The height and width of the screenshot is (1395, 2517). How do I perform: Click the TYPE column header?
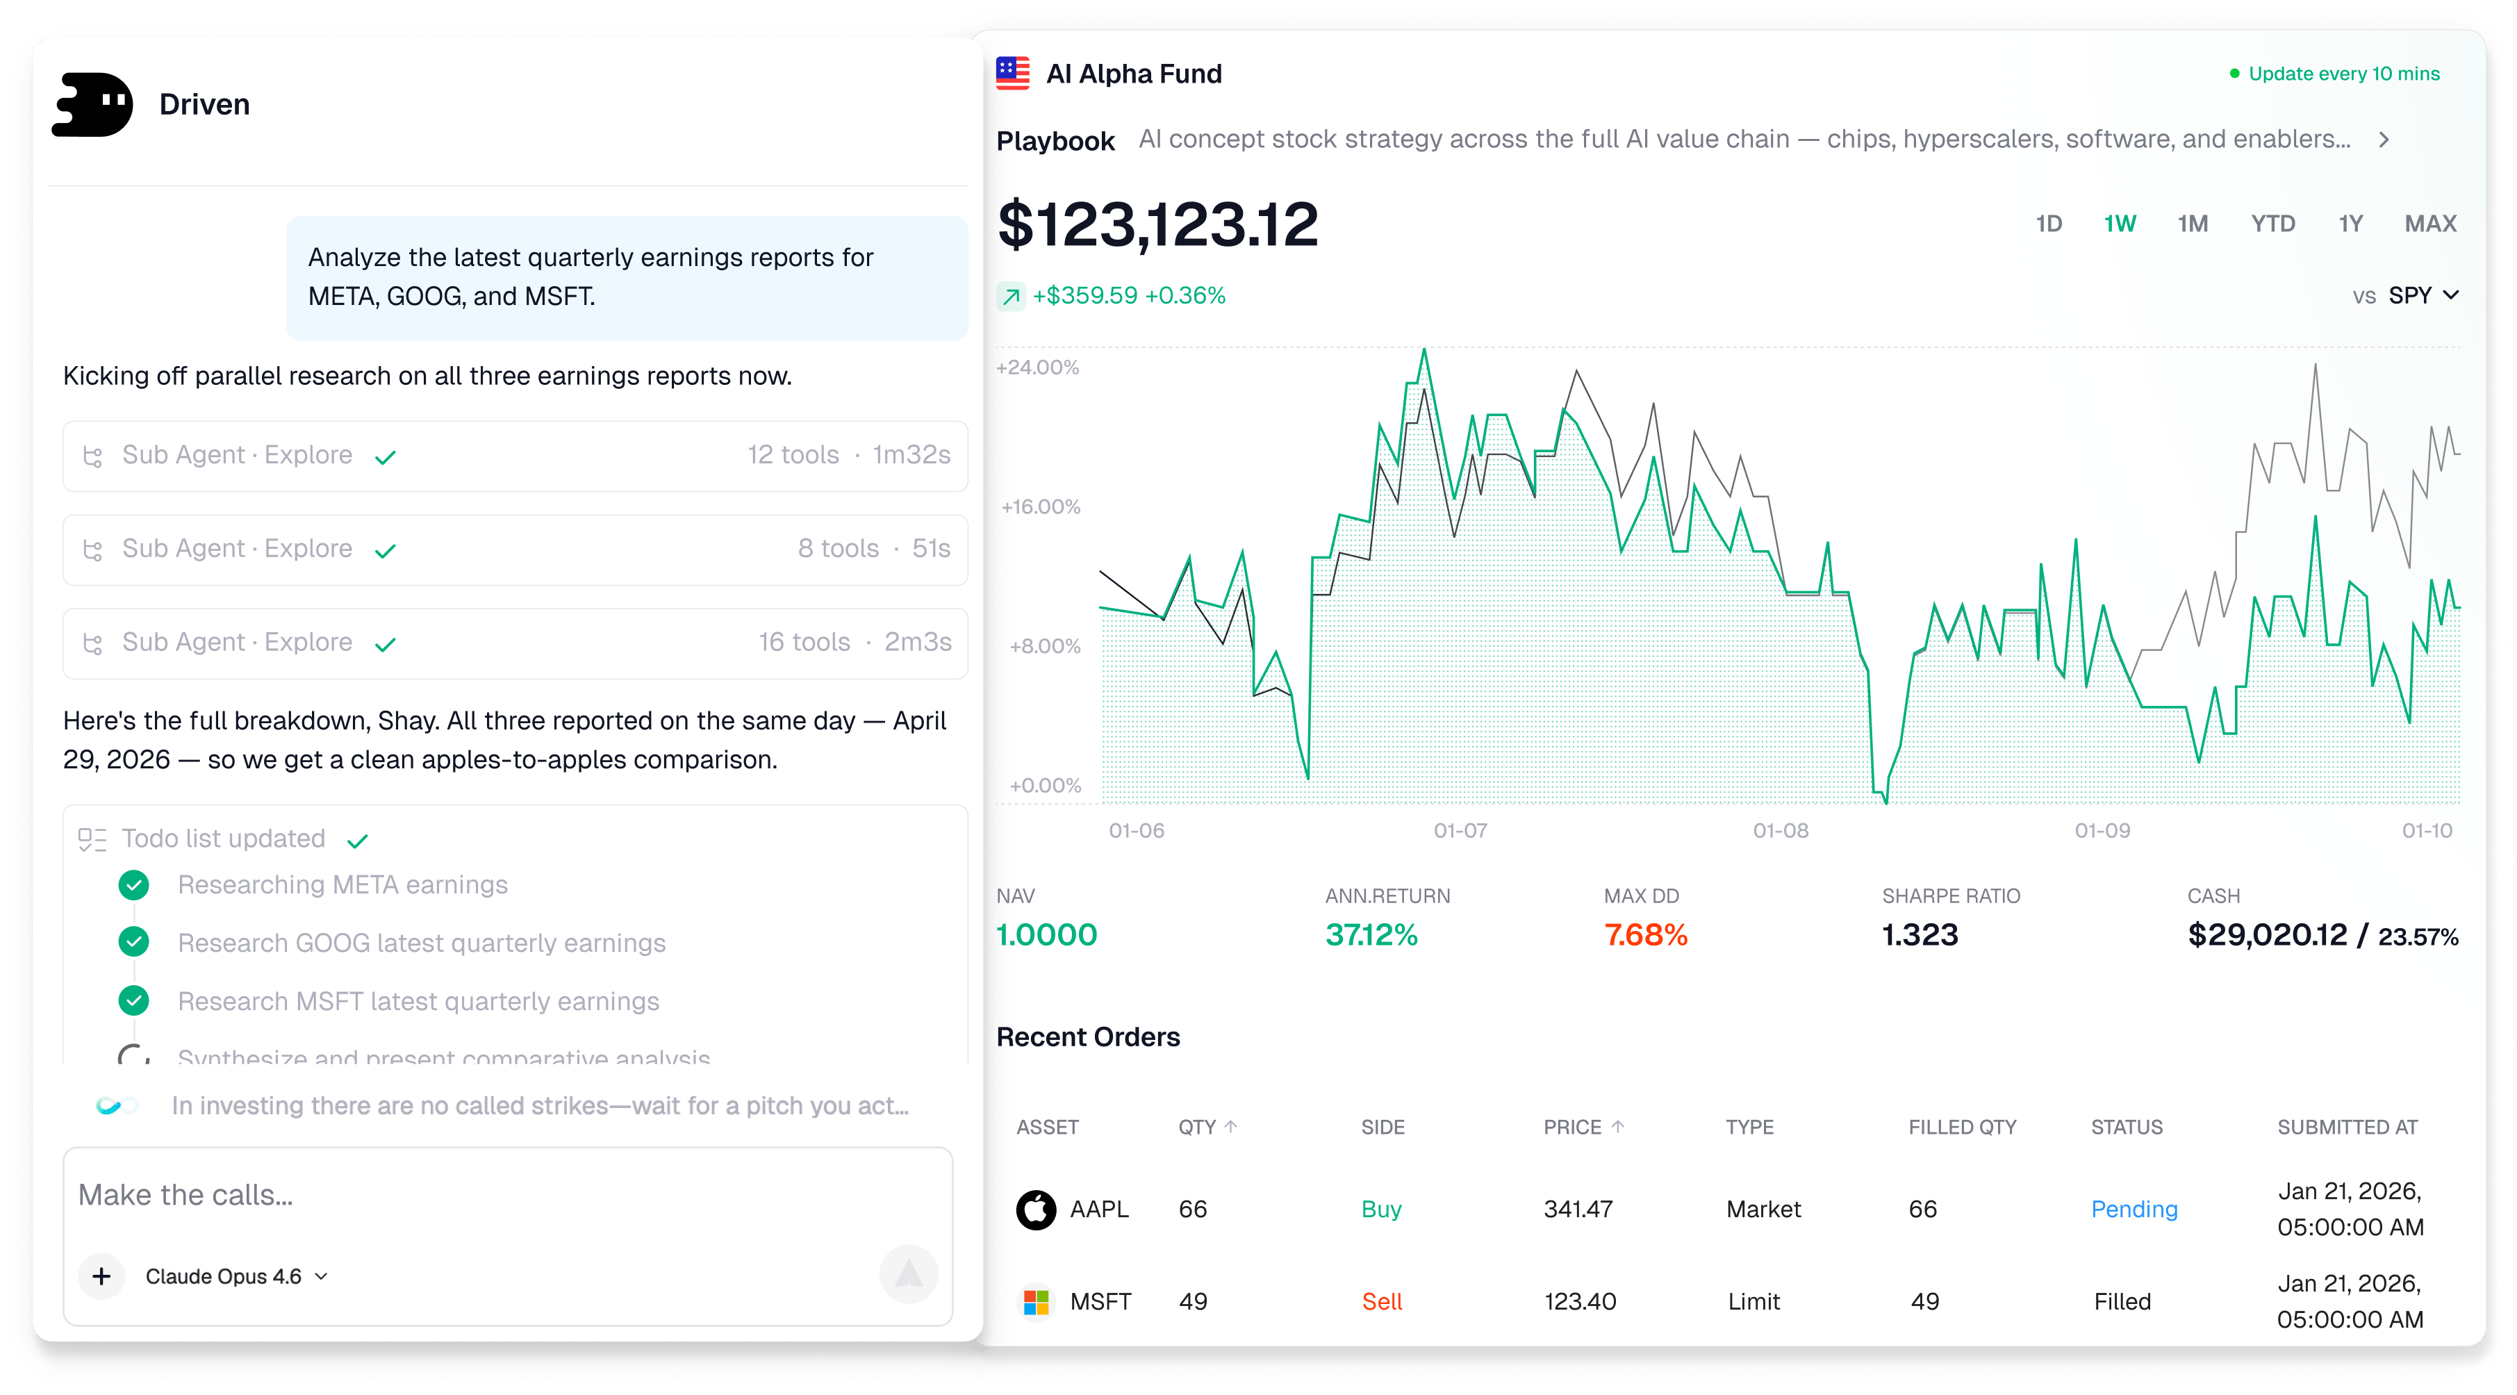[x=1749, y=1126]
